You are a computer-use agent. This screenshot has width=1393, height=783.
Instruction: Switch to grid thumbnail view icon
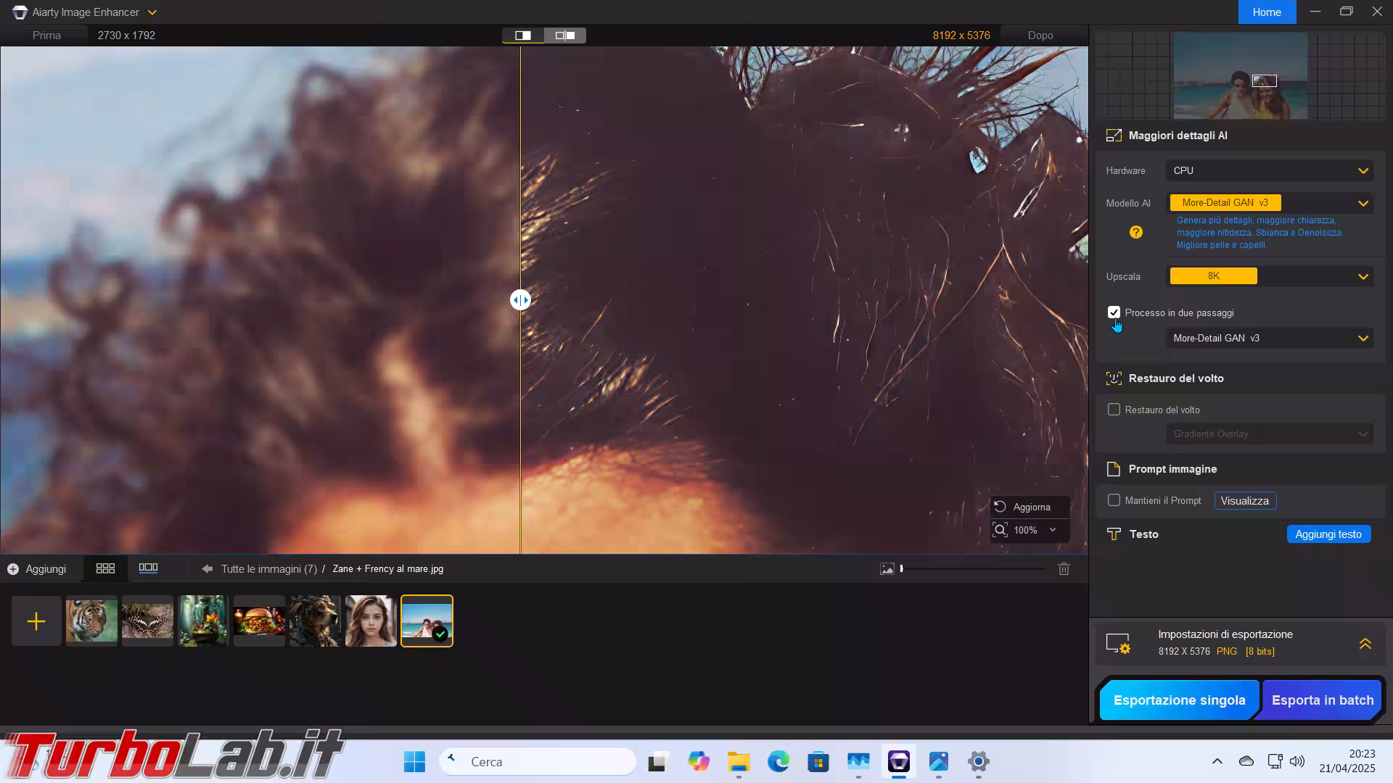[x=105, y=569]
